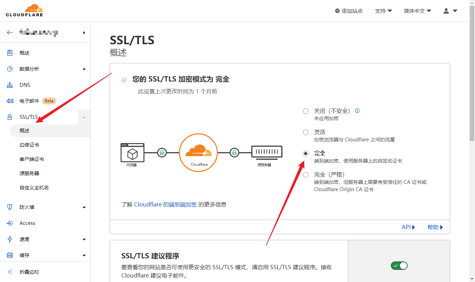This screenshot has height=282, width=475.
Task: Click the 您的 SSL/TLS 加密模式为 完全 heading
Action: tap(181, 79)
